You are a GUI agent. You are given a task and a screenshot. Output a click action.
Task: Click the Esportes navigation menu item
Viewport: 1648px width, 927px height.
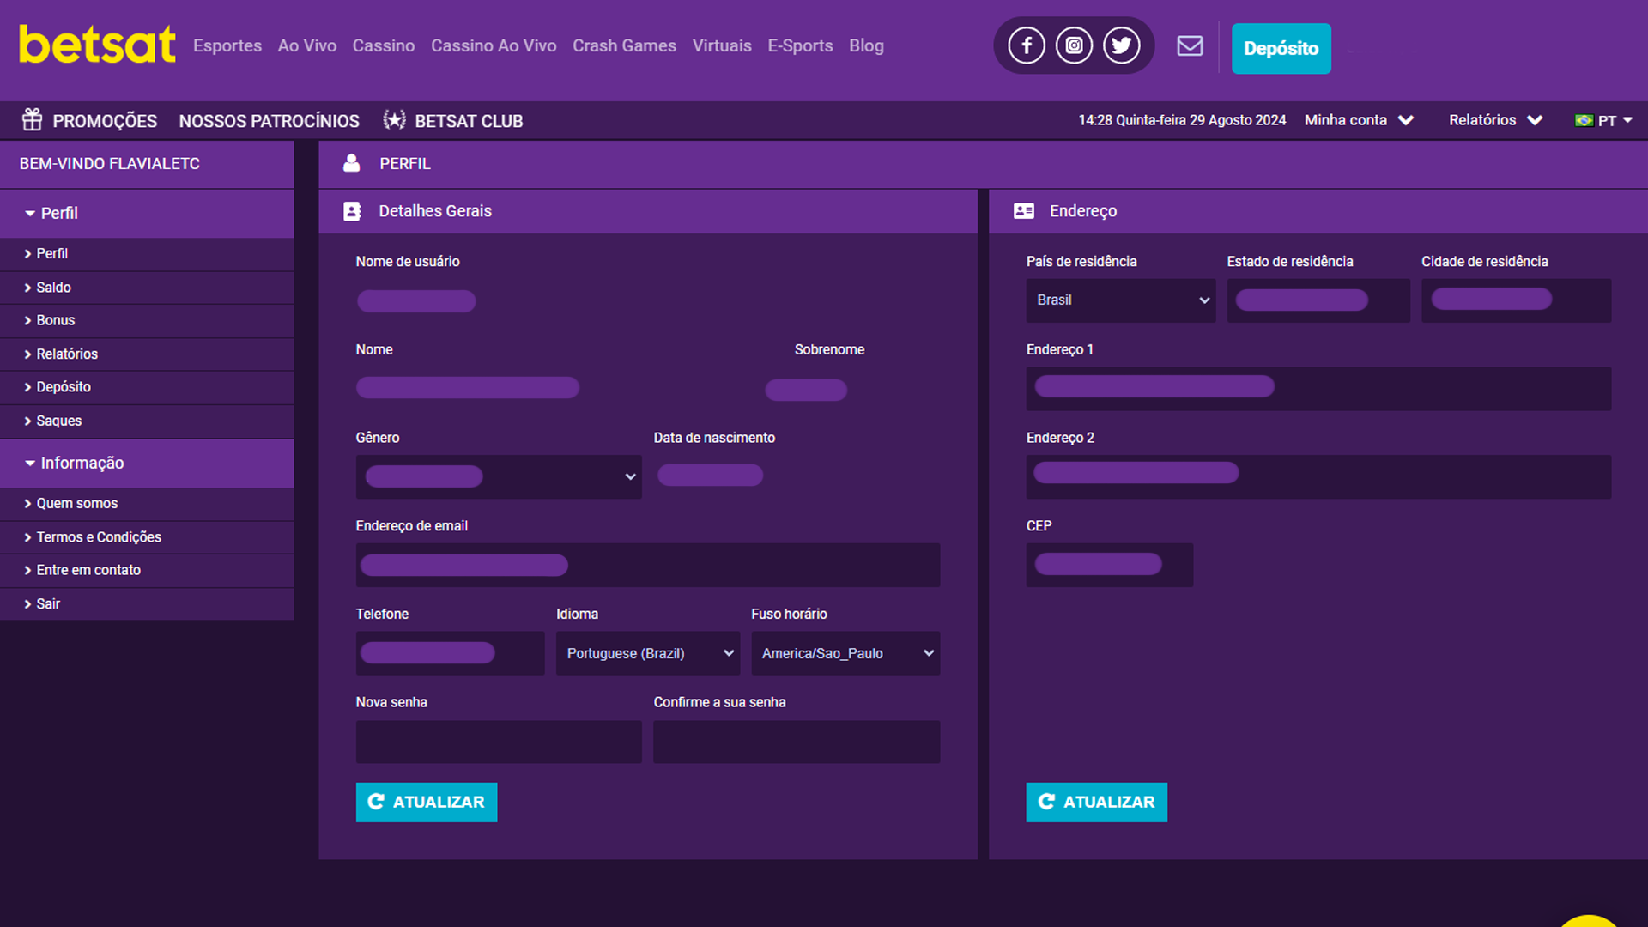point(227,45)
